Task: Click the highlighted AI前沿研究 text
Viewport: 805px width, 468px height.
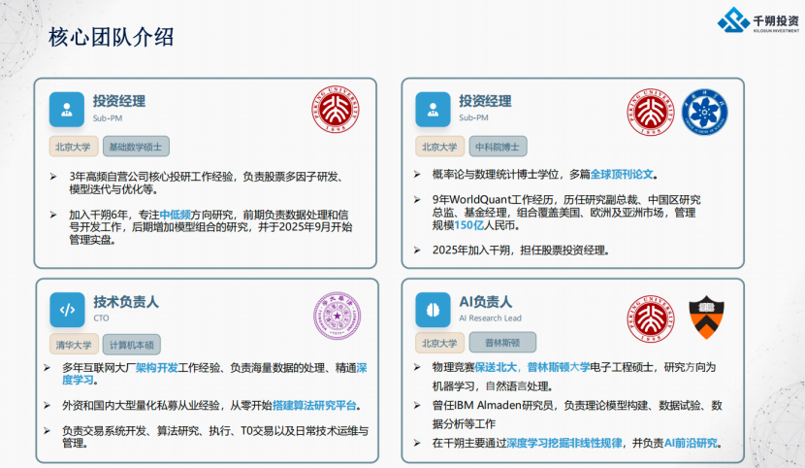Action: (691, 443)
